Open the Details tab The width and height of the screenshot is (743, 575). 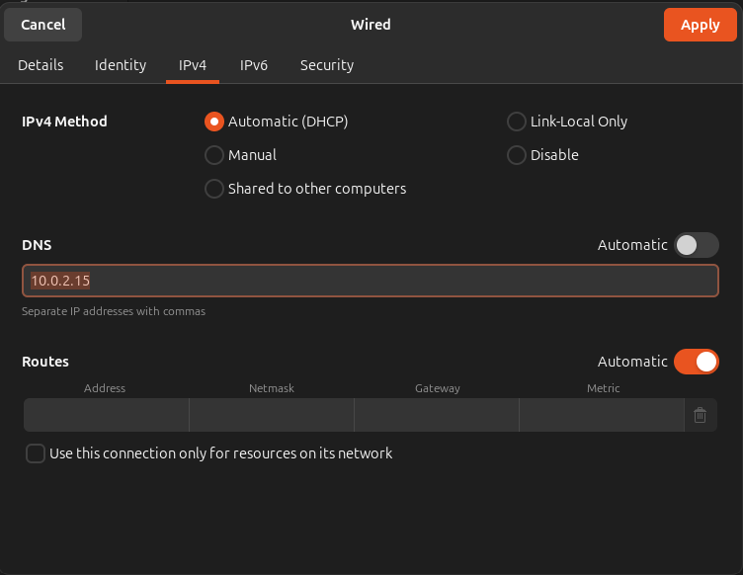[41, 65]
